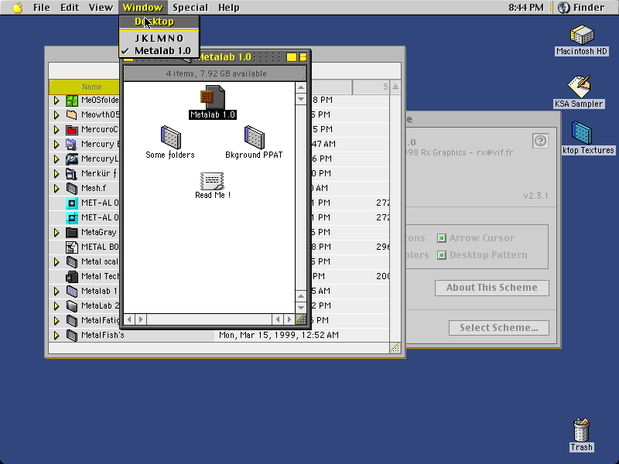Click the sort order button in list window

click(395, 87)
